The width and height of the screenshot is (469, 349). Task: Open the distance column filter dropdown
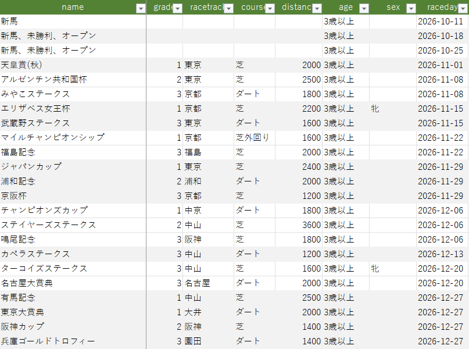(x=317, y=8)
